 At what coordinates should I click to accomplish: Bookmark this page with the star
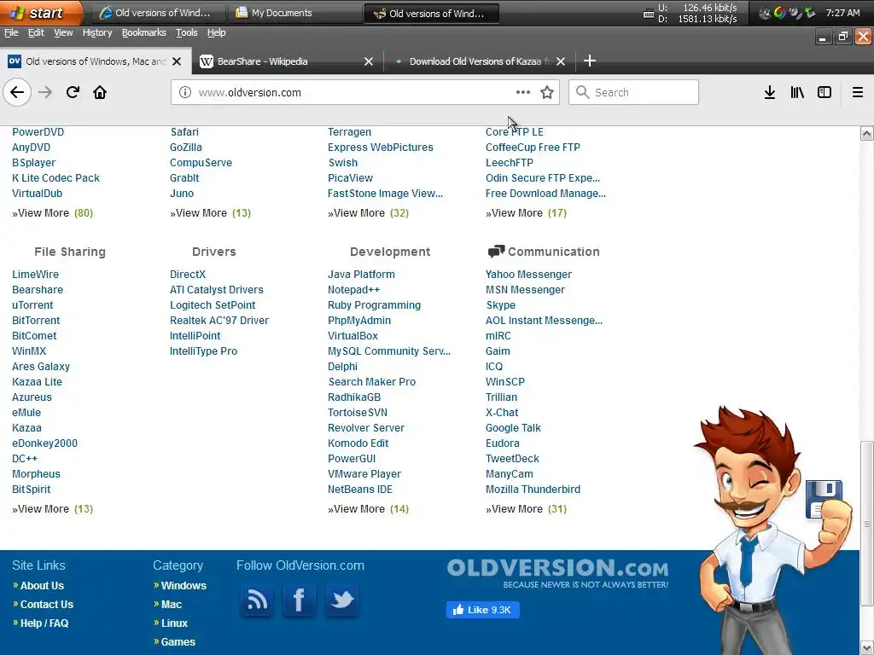(x=547, y=92)
